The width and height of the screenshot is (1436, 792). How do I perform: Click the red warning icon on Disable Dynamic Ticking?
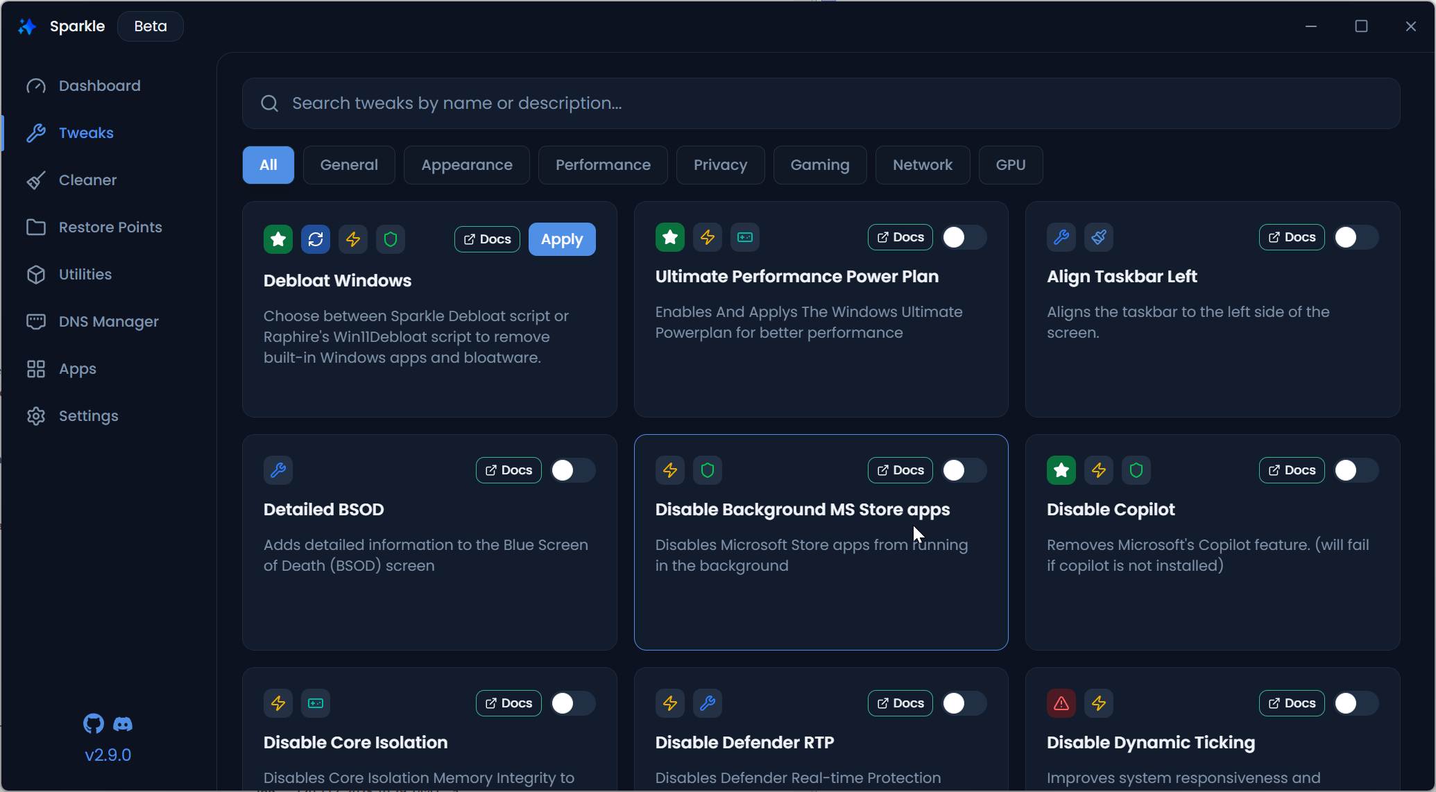[1061, 703]
